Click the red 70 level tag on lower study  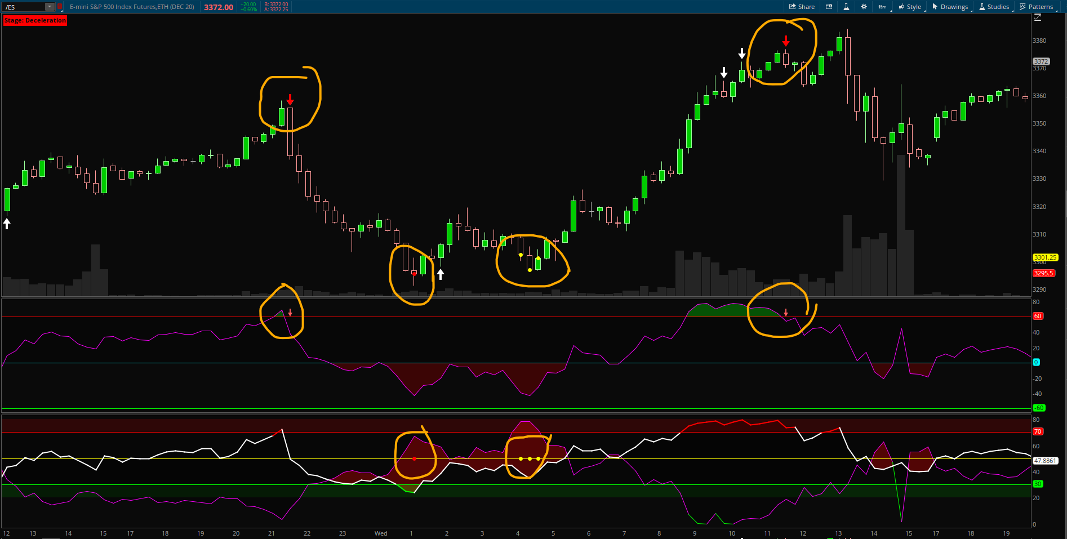1037,431
